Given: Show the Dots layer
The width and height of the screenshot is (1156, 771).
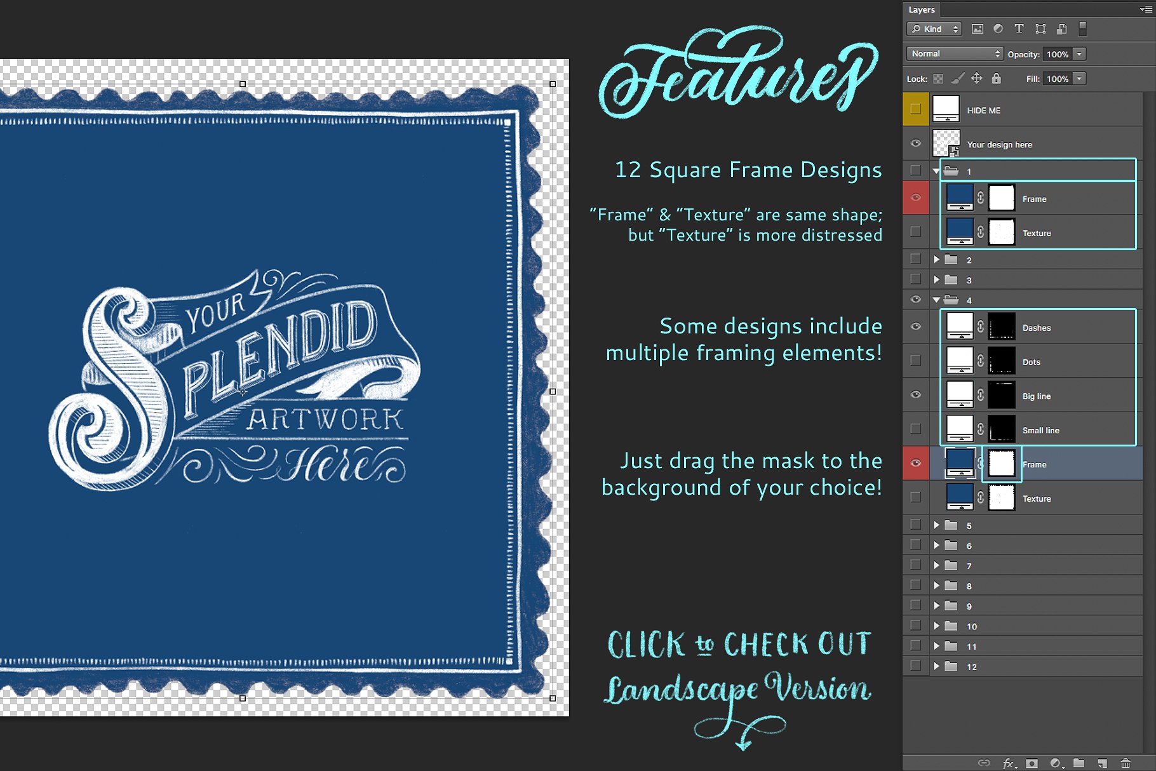Looking at the screenshot, I should [915, 361].
